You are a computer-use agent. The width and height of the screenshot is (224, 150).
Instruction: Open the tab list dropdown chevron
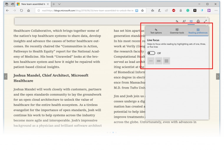click(59, 4)
